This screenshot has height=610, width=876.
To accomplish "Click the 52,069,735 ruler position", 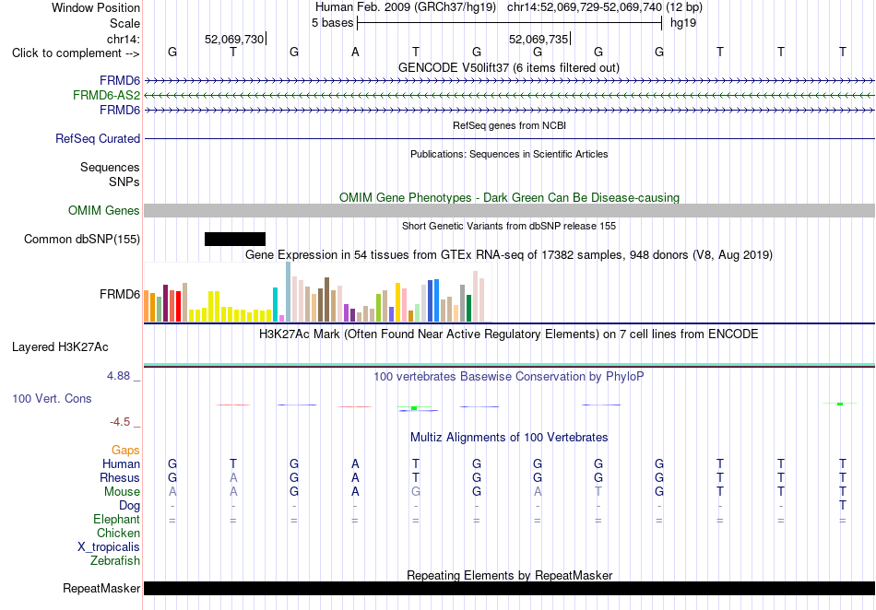I will [539, 39].
